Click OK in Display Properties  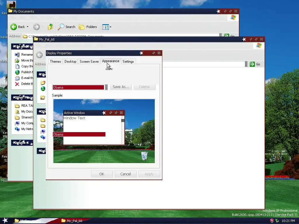[102, 174]
